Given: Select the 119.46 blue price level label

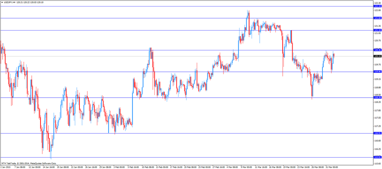Looking at the screenshot, I should pos(377,72).
